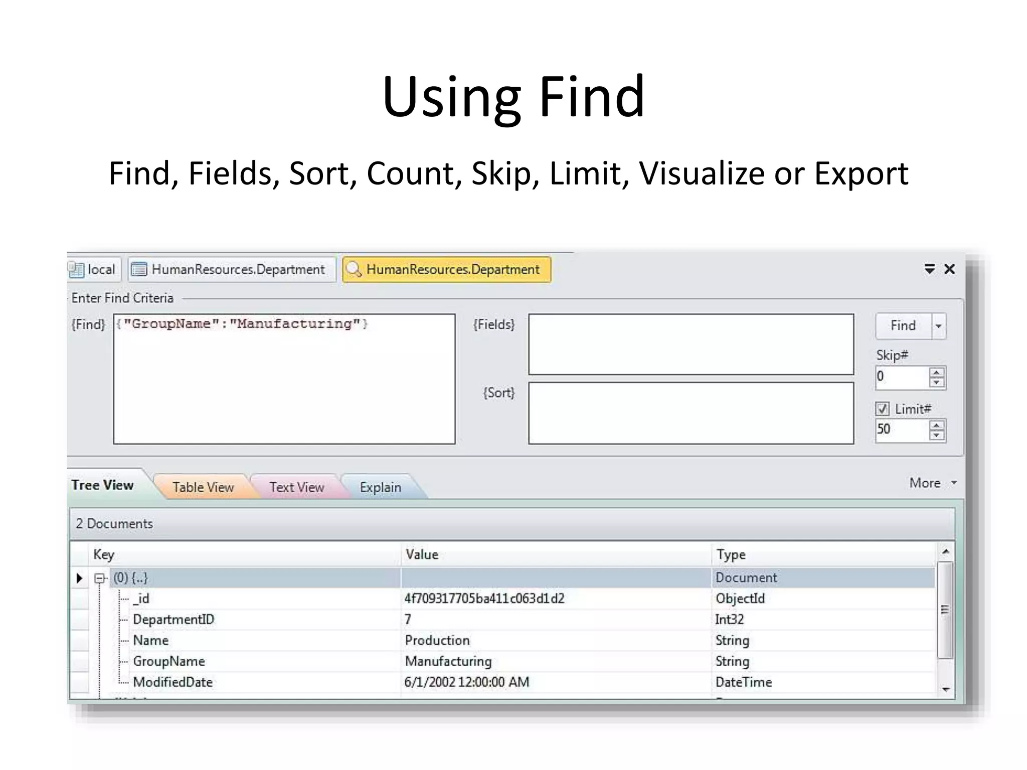1027x770 pixels.
Task: Increase the Limit# value
Action: coord(937,425)
